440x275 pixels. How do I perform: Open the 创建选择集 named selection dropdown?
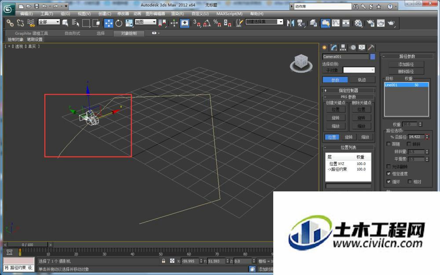[264, 22]
